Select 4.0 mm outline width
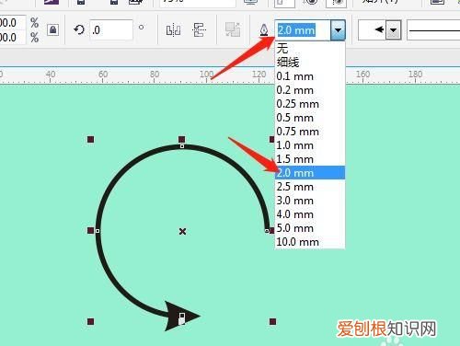 tap(310, 214)
